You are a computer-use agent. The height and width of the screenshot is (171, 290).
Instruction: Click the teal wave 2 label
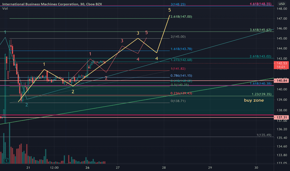pyautogui.click(x=27, y=105)
